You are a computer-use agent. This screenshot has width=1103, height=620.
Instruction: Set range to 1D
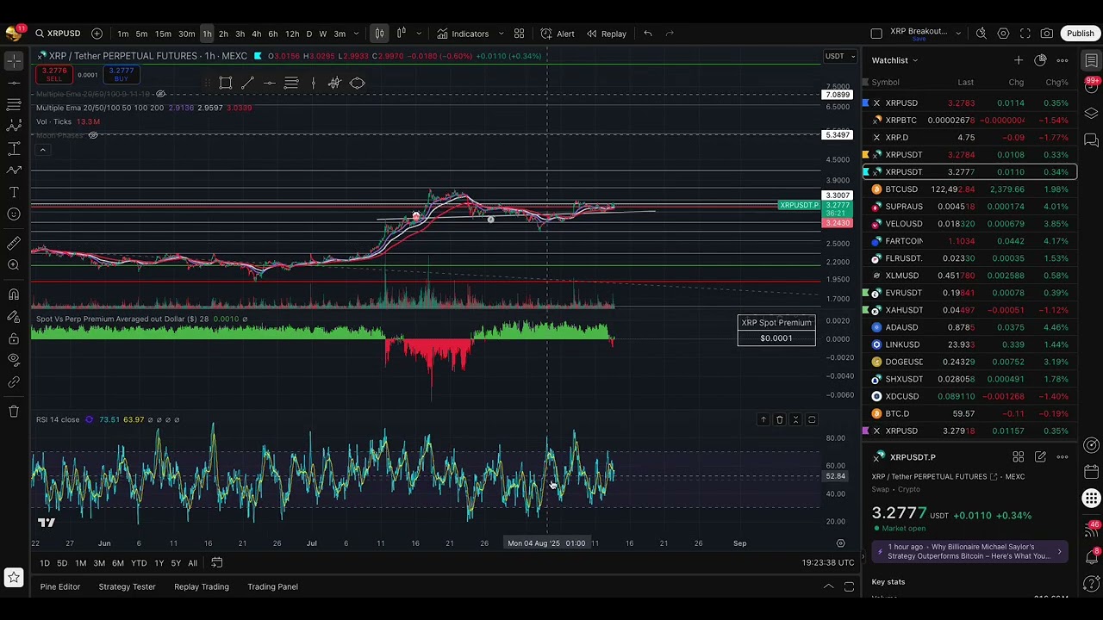(x=44, y=563)
